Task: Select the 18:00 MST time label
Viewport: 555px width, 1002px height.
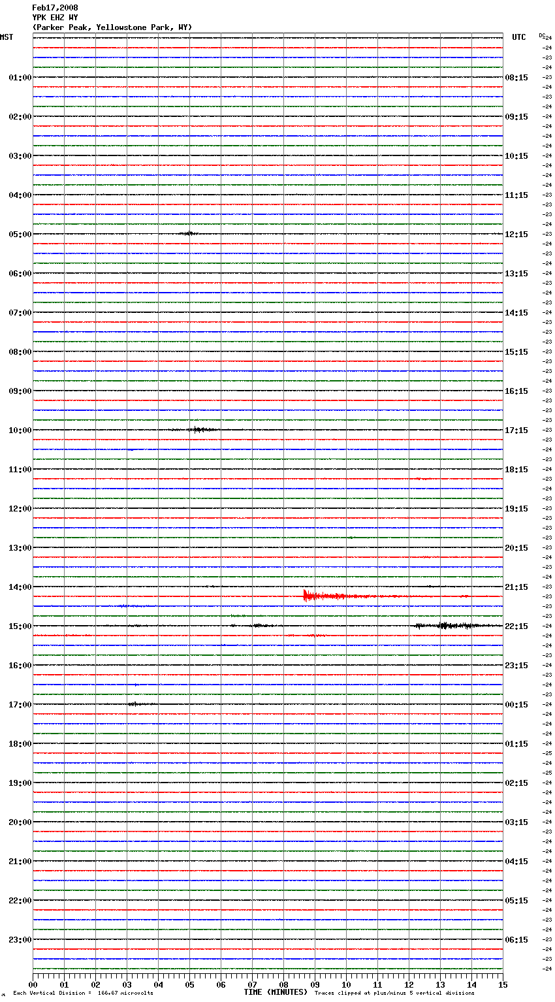Action: pos(20,744)
